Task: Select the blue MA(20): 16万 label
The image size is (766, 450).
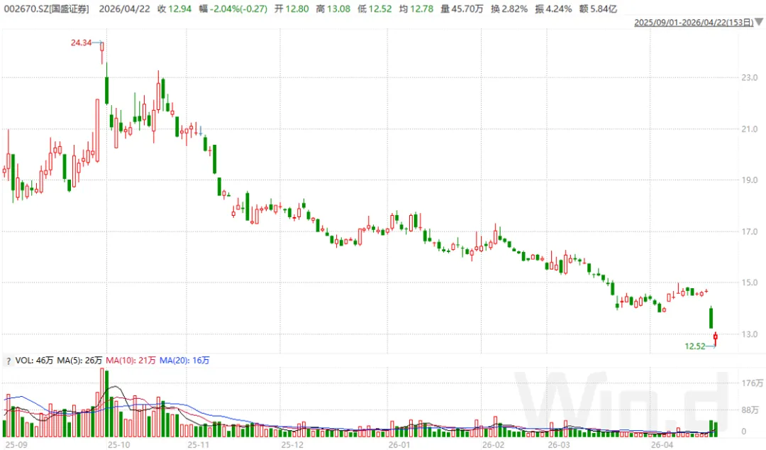Action: [184, 361]
